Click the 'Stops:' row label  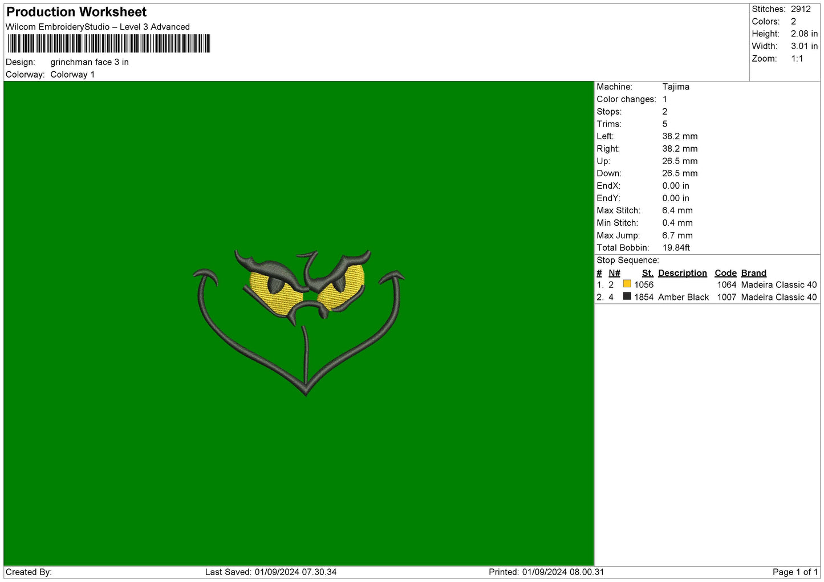tap(609, 112)
